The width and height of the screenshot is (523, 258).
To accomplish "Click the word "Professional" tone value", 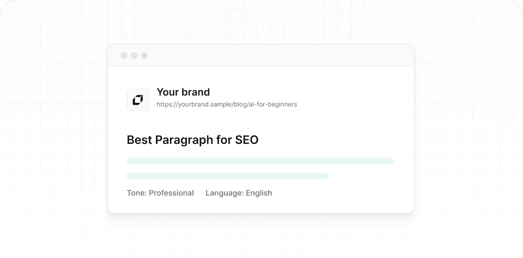I will [x=171, y=193].
